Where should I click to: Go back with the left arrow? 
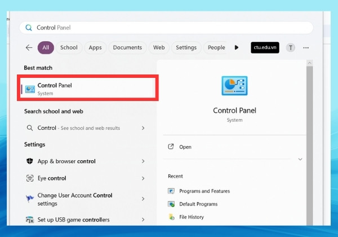pos(29,47)
